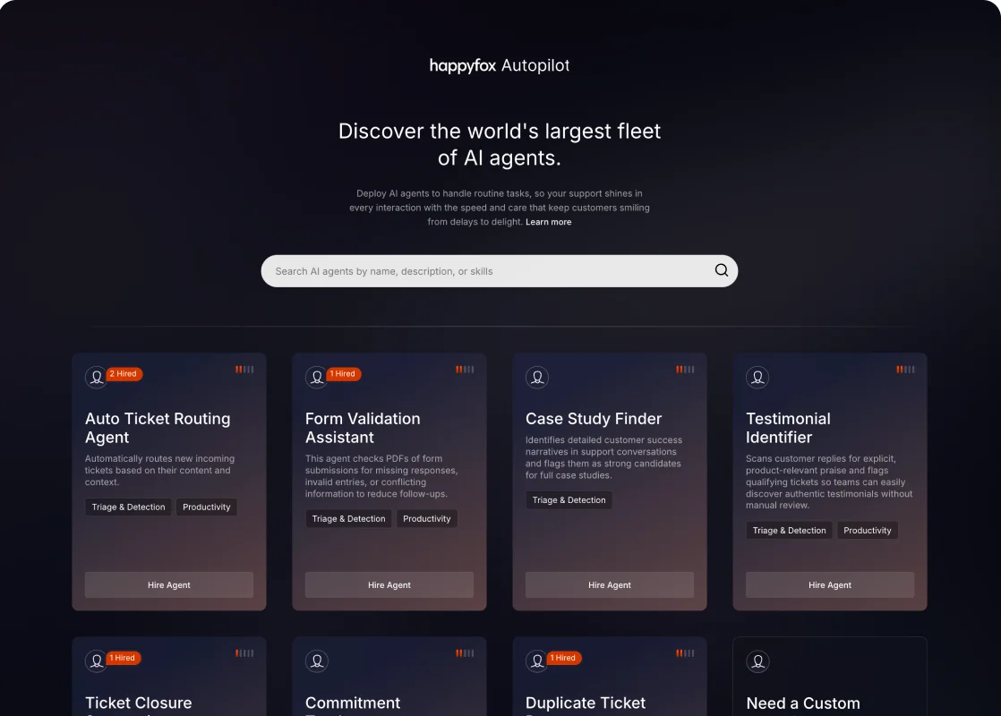Open the Need a Custom card title

coord(803,704)
